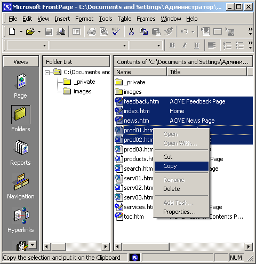Click the Copy toolbar icon

click(143, 31)
